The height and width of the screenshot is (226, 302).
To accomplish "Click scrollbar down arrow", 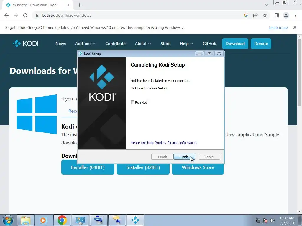I will click(299, 212).
